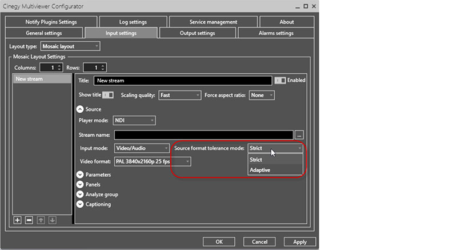The width and height of the screenshot is (457, 250).
Task: Increase the Rows value
Action: click(x=103, y=66)
